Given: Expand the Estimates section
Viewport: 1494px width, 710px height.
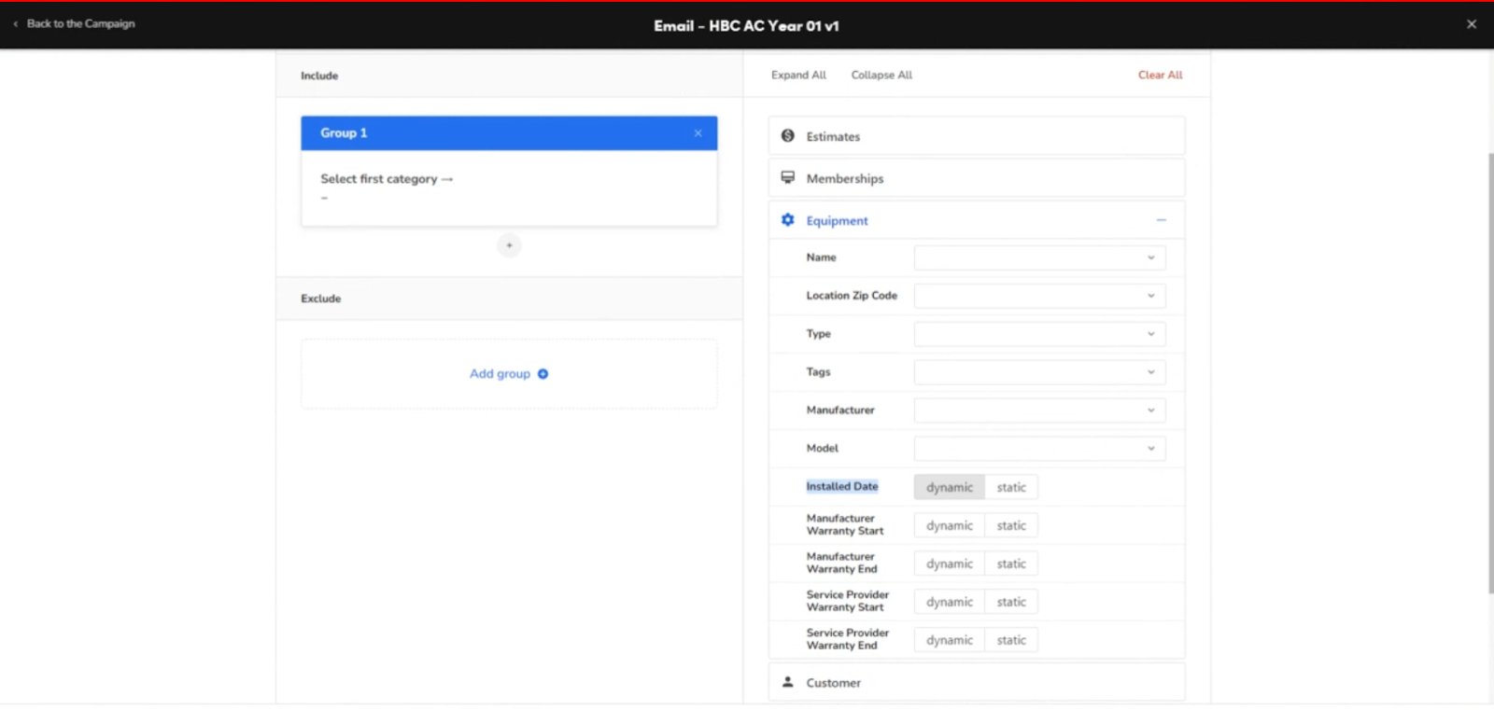Looking at the screenshot, I should coord(977,136).
